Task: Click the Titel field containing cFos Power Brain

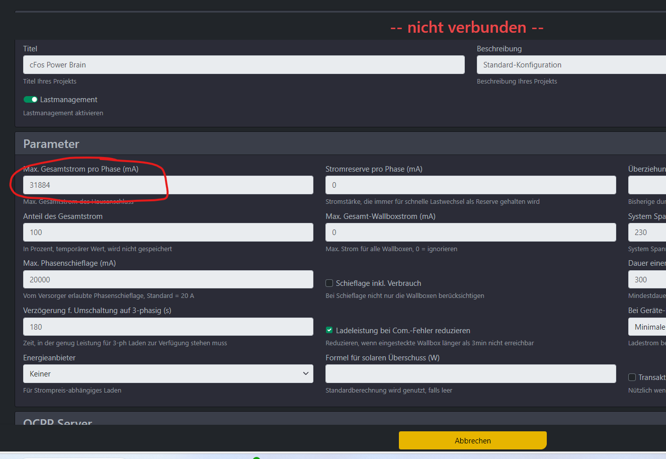Action: click(243, 65)
